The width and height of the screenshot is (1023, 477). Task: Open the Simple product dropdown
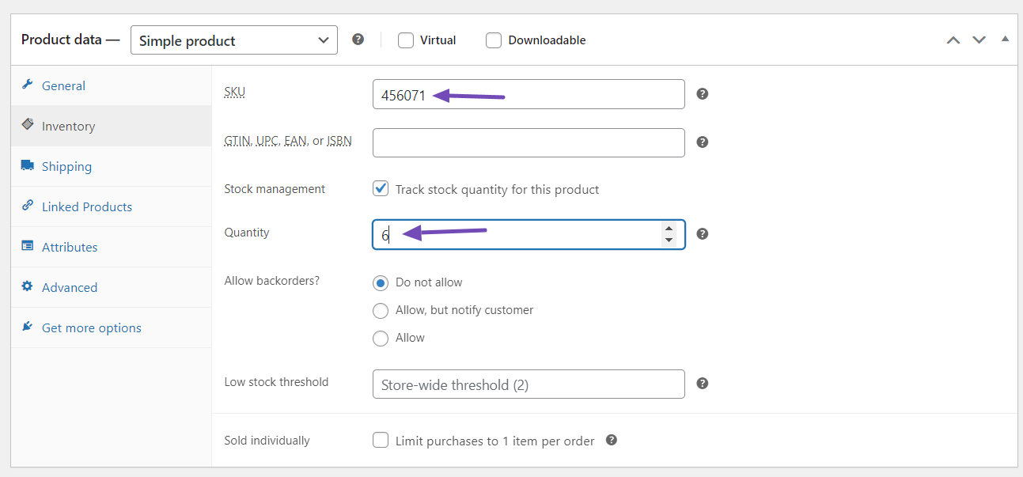[233, 40]
